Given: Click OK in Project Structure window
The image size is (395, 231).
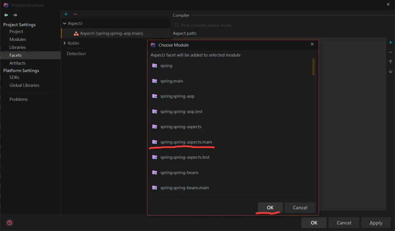Looking at the screenshot, I should 314,223.
